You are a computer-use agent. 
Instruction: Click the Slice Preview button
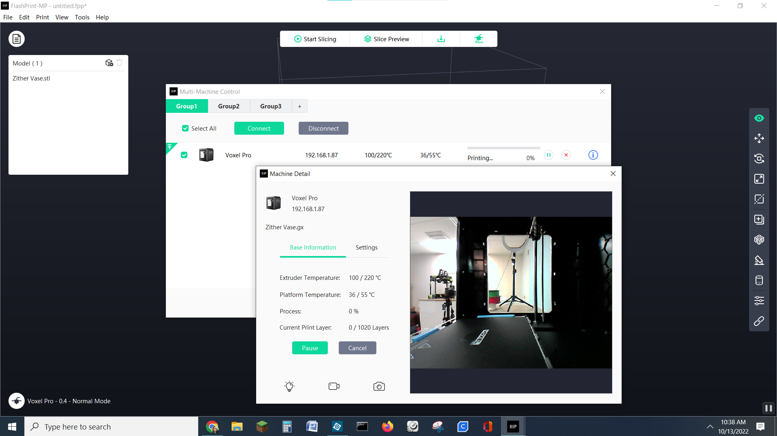[386, 39]
